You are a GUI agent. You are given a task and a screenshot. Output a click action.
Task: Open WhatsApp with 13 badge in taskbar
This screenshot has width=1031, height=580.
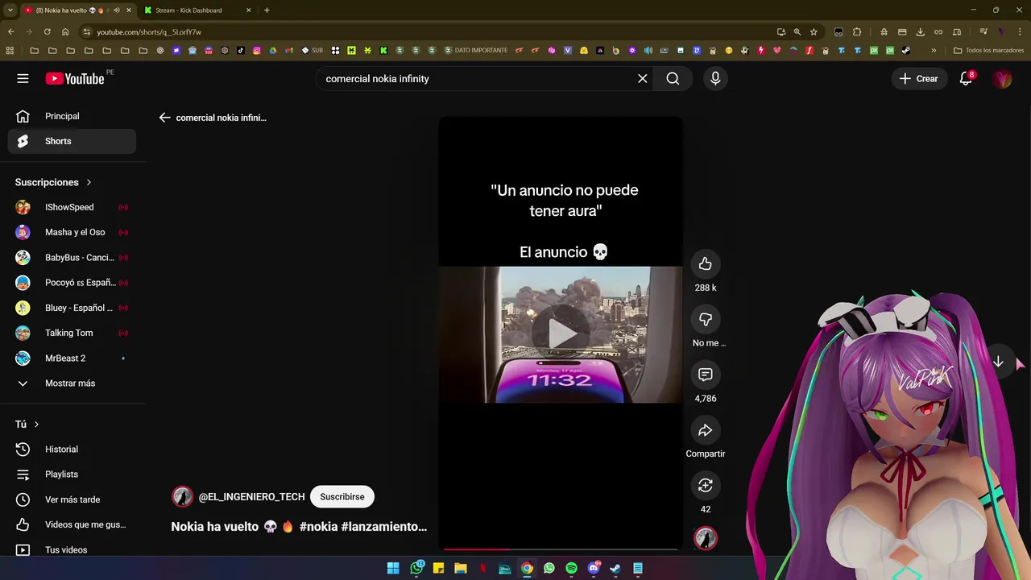click(416, 568)
